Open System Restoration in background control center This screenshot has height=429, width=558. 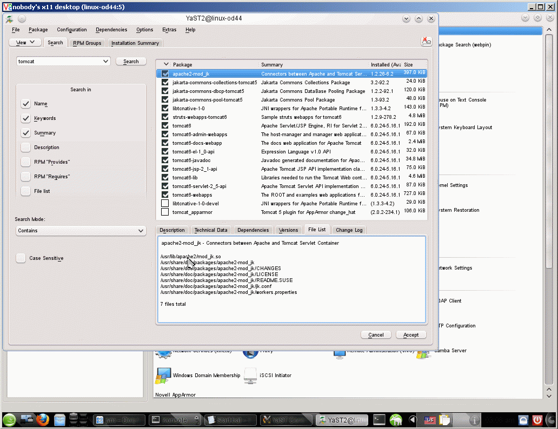459,210
